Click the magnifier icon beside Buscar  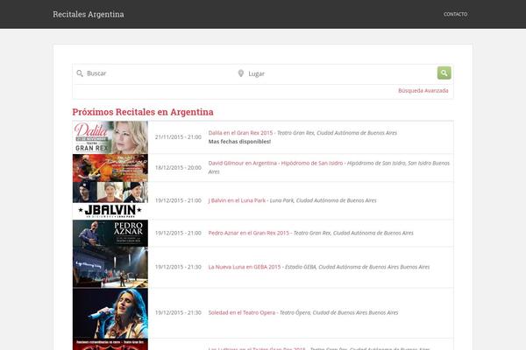pos(80,73)
